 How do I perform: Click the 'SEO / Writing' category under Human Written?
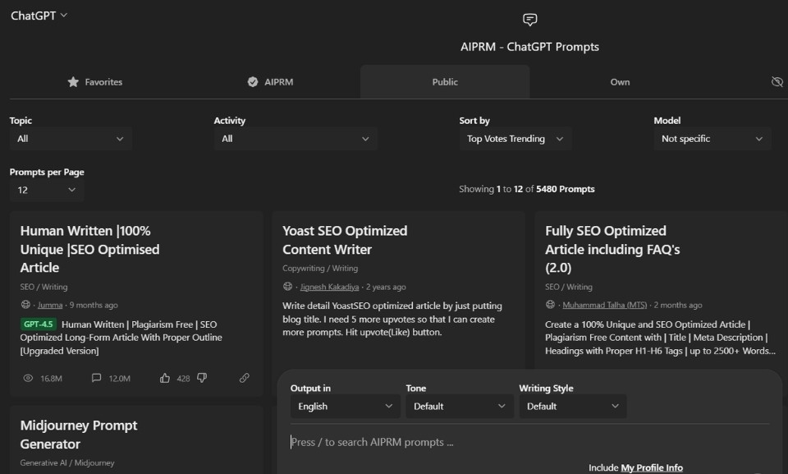click(x=44, y=287)
